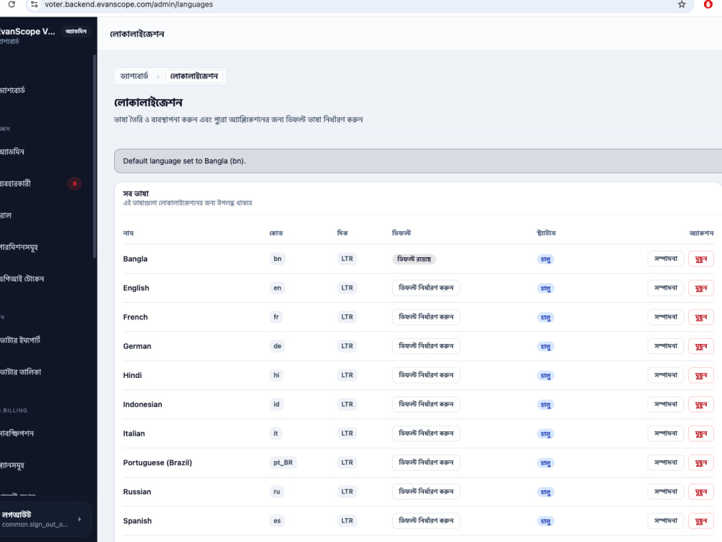This screenshot has width=722, height=542.
Task: Open site info icon beside the URL
Action: click(34, 4)
